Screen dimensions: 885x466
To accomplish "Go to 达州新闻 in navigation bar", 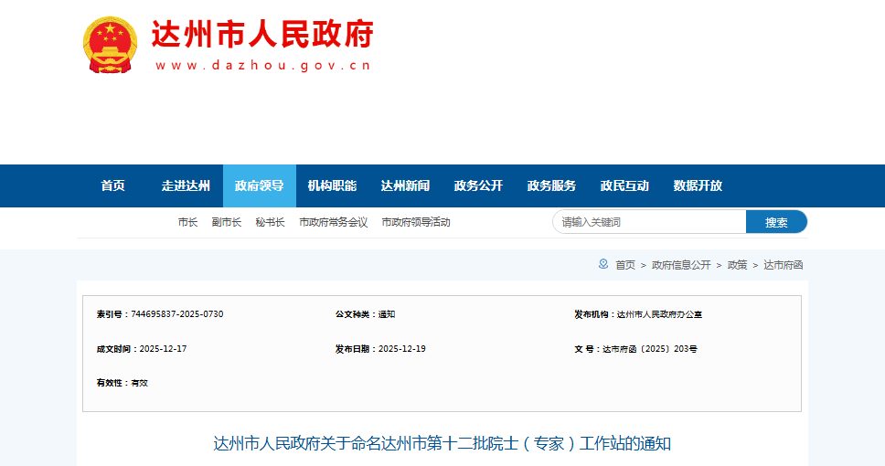I will 405,185.
